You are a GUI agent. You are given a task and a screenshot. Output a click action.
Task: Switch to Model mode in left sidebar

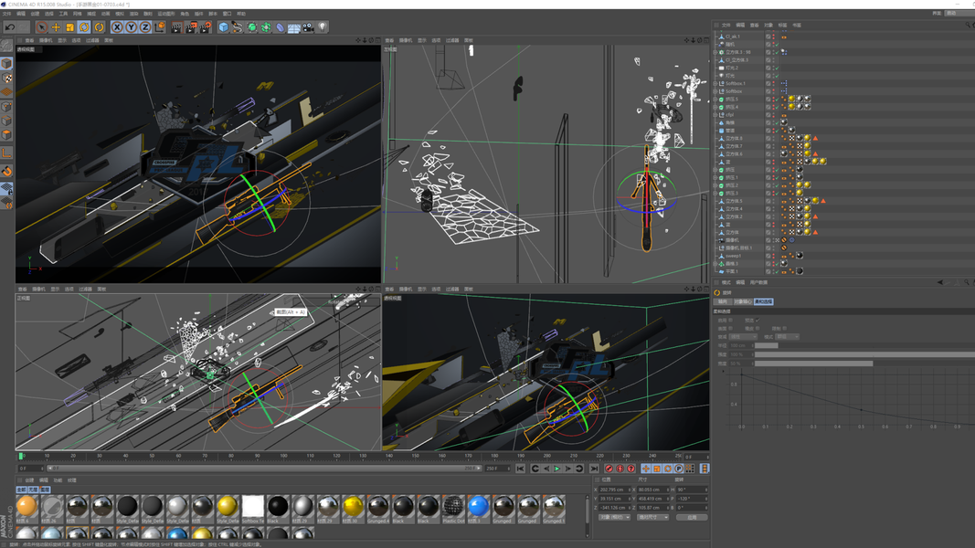(6, 63)
